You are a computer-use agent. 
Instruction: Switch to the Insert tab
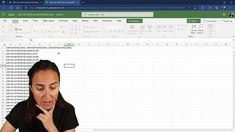click(25, 21)
